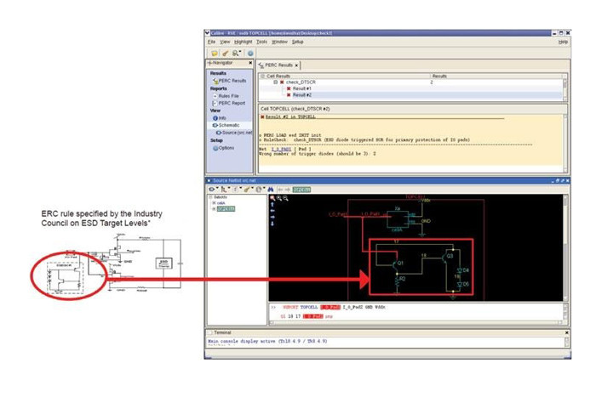This screenshot has height=397, width=596.
Task: Open the Help menu
Action: pos(563,42)
